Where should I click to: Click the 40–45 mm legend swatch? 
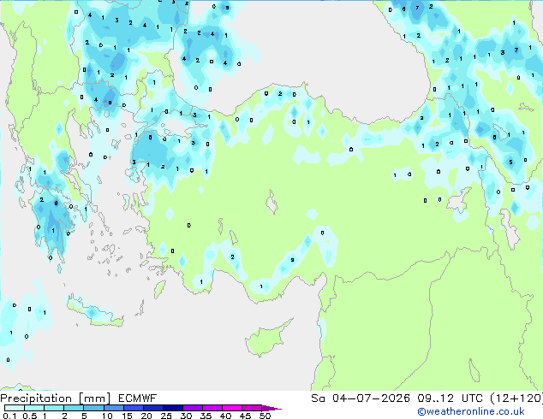coord(232,408)
